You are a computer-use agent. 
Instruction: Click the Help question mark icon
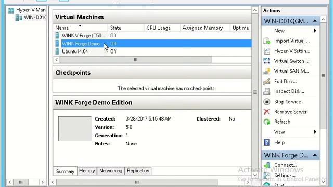click(267, 142)
